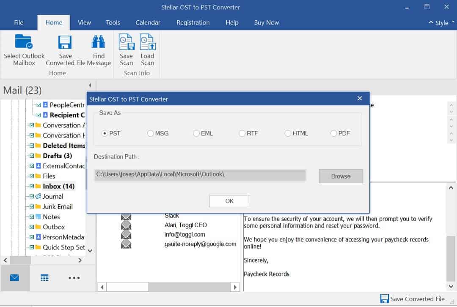Select the PST radio button
457x307 pixels.
105,133
